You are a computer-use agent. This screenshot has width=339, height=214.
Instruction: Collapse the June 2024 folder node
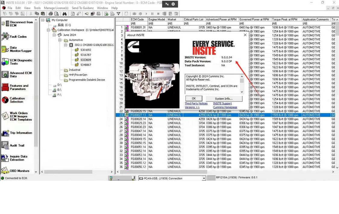coord(54,35)
